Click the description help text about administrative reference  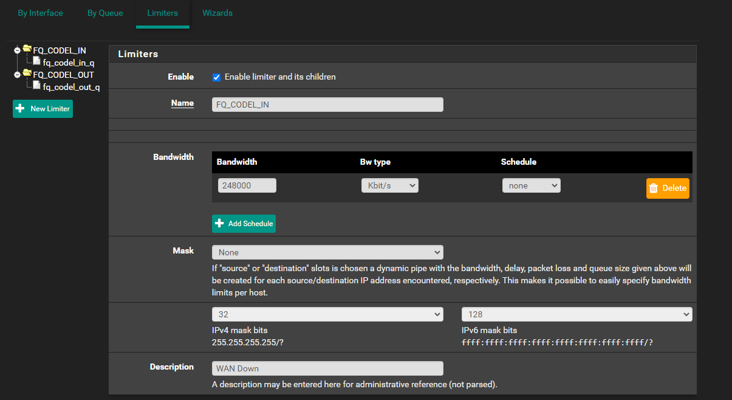coord(355,384)
